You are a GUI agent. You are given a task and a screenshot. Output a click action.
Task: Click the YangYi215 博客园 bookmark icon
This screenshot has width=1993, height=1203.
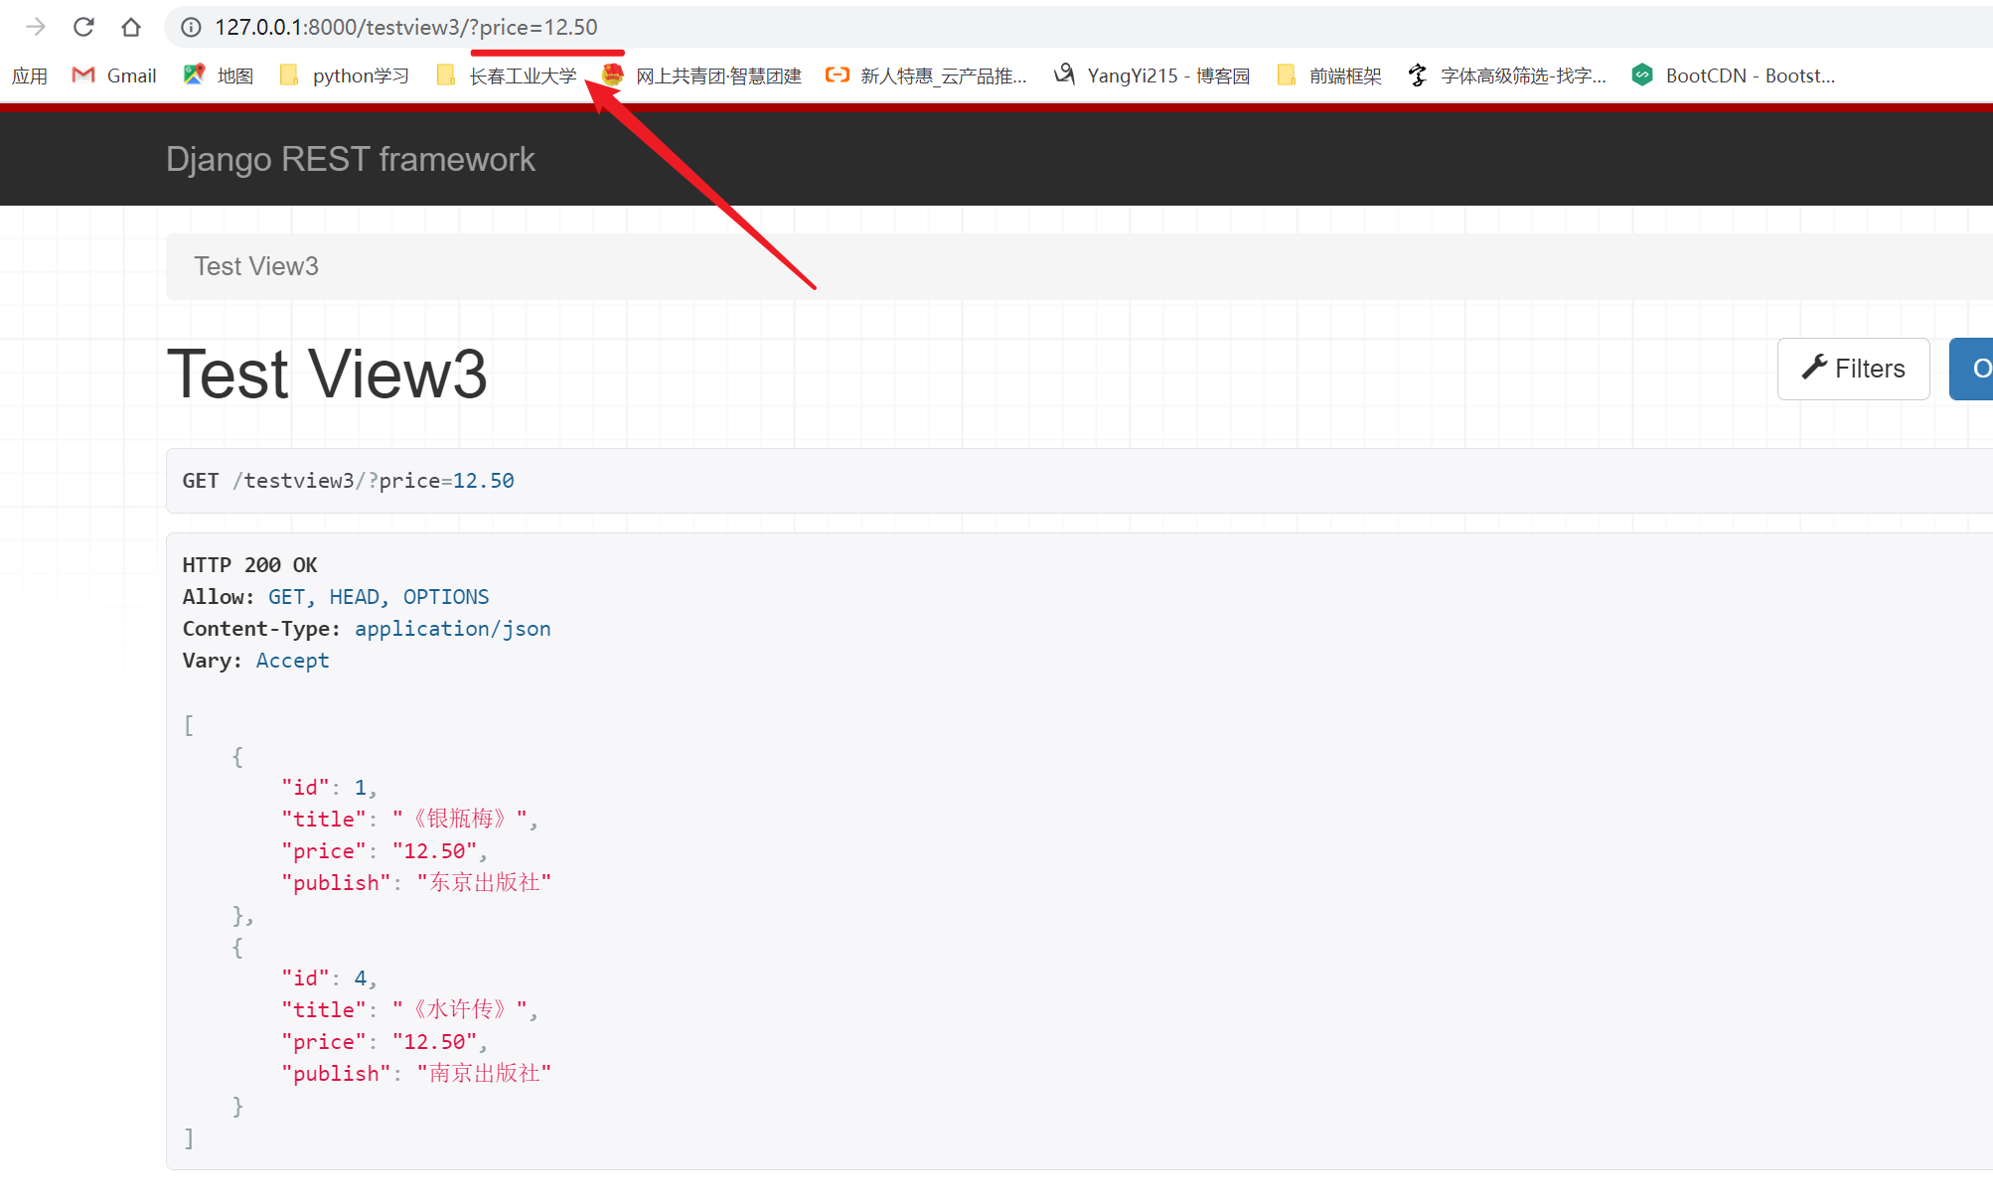click(1064, 75)
